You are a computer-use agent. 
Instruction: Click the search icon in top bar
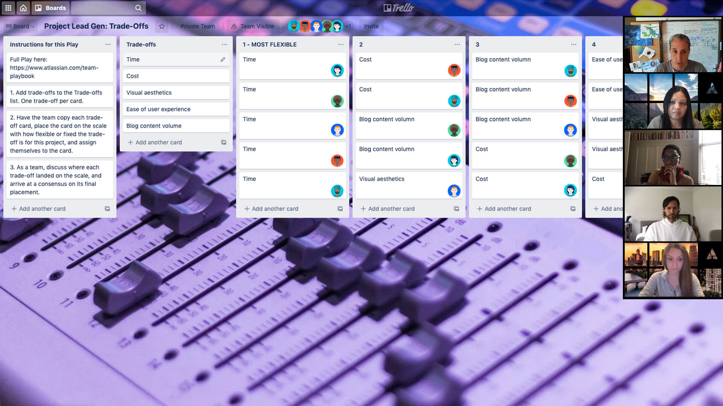tap(139, 8)
